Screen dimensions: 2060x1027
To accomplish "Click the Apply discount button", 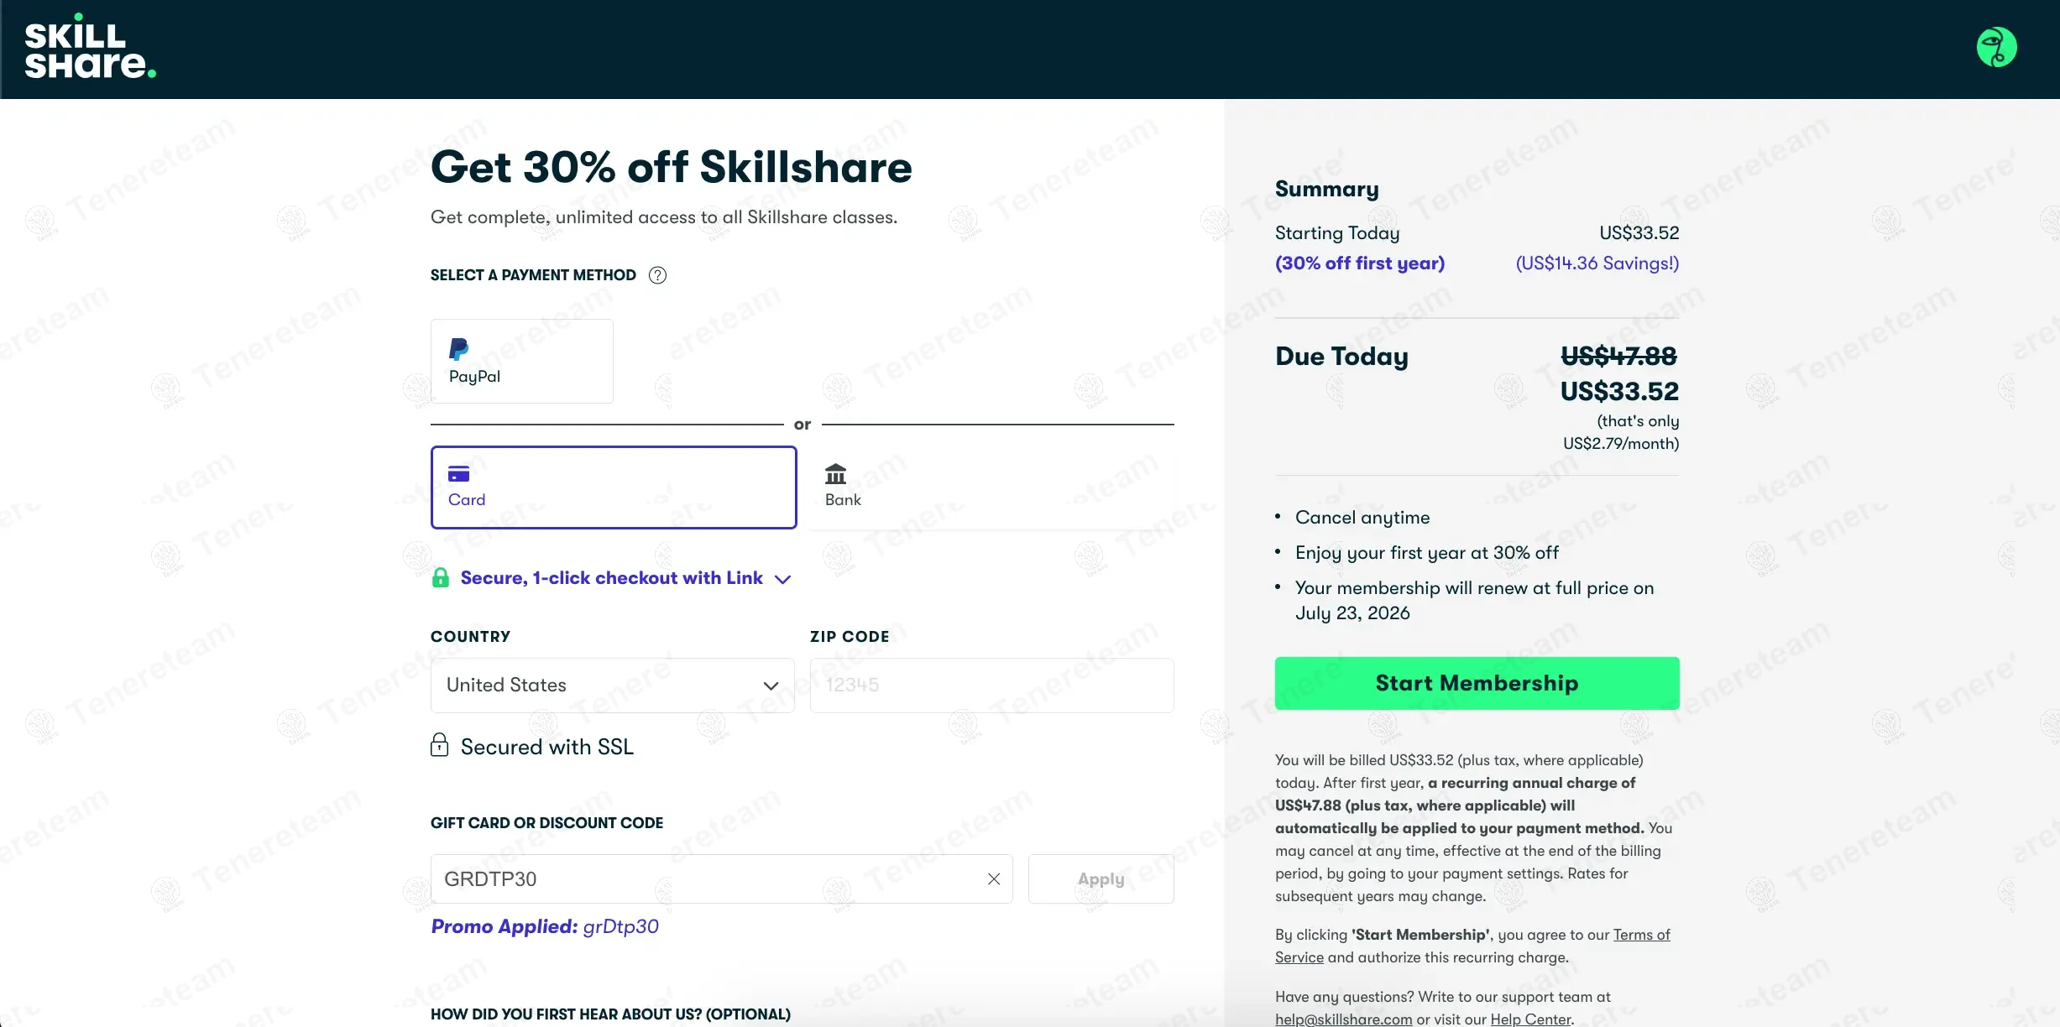I will (x=1101, y=878).
